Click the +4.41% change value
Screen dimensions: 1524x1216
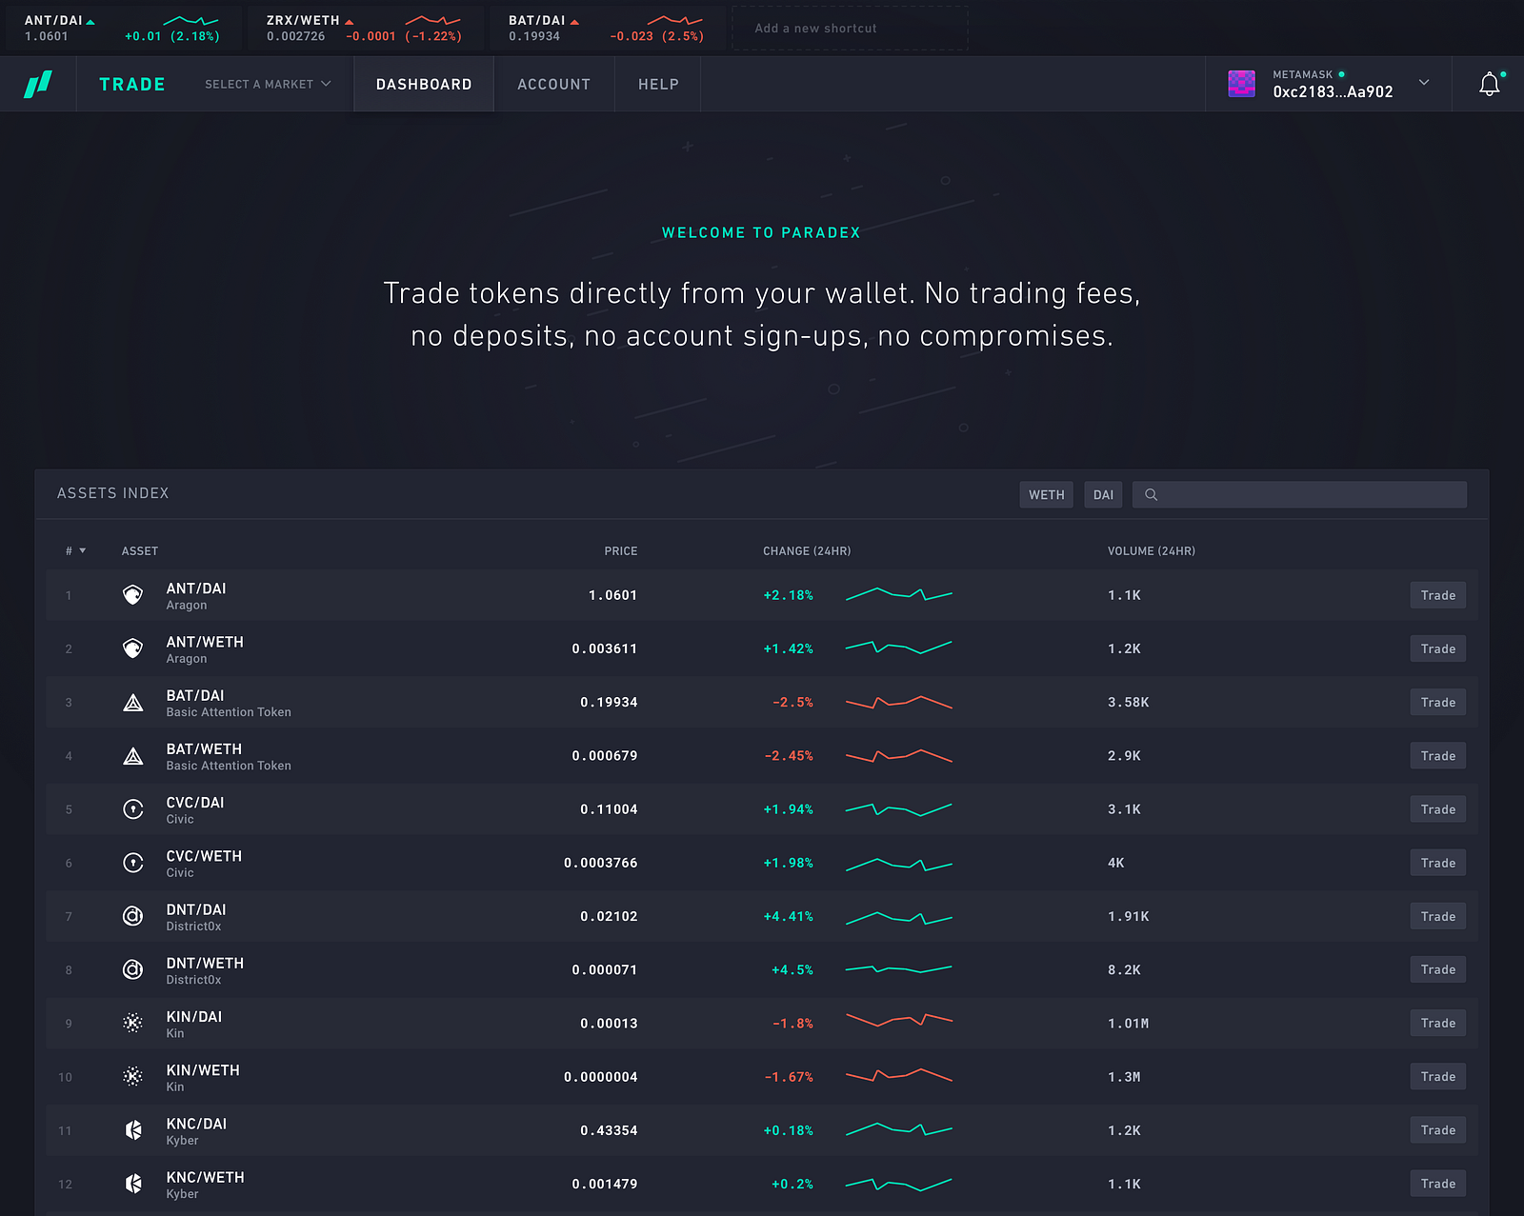[789, 917]
